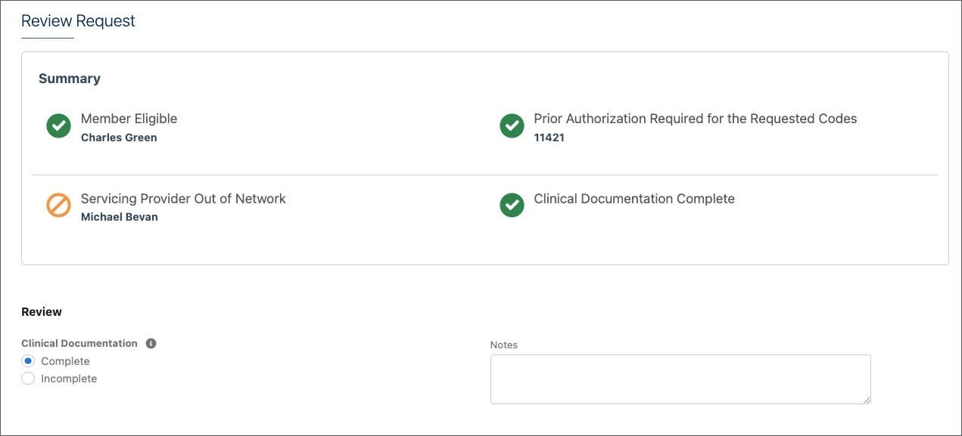Click the member name Charles Green
Viewport: 962px width, 436px height.
click(x=119, y=138)
